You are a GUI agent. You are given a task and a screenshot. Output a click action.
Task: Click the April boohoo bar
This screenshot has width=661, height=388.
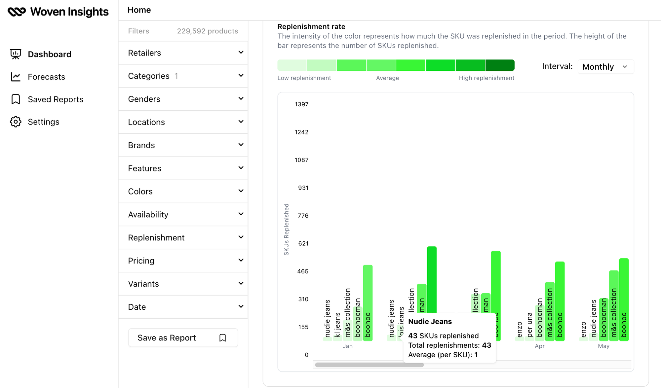click(x=560, y=301)
